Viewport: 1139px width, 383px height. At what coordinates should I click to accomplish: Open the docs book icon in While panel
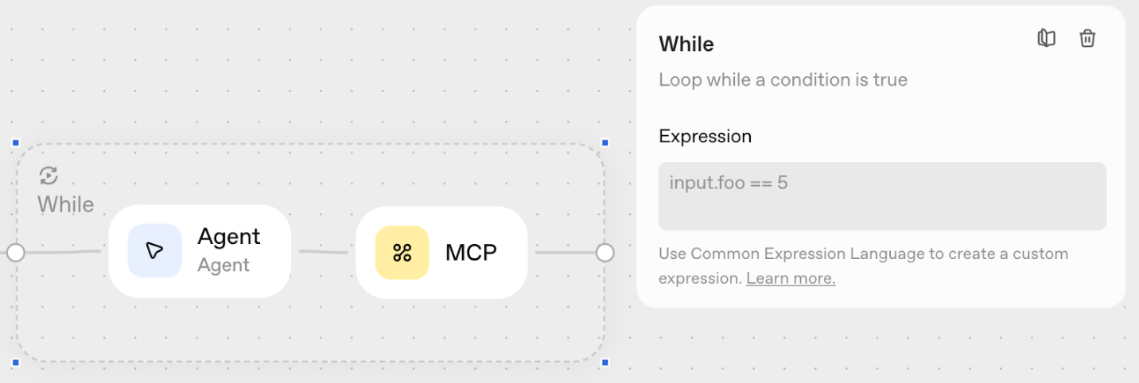tap(1047, 38)
